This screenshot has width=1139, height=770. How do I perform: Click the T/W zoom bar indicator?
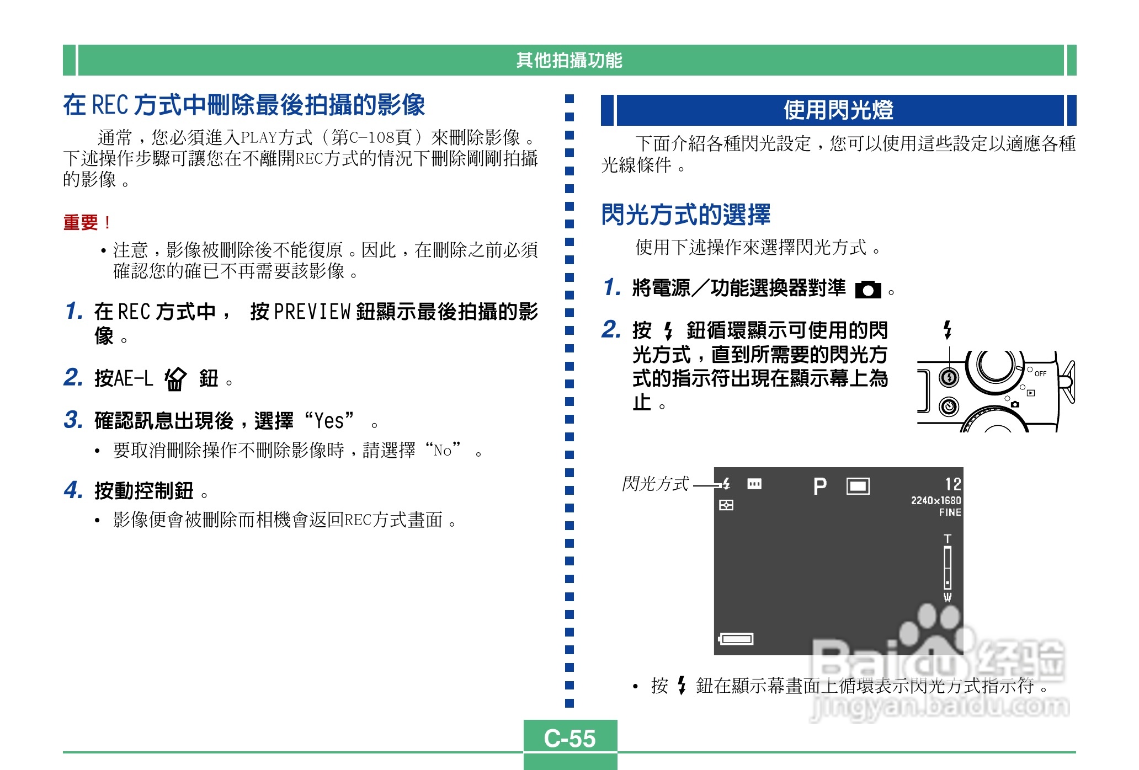948,568
